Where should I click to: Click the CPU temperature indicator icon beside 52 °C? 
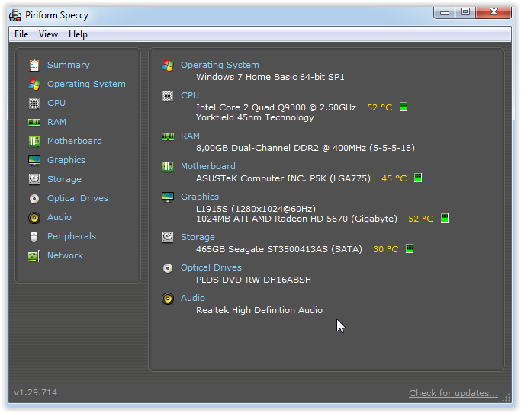[x=404, y=107]
